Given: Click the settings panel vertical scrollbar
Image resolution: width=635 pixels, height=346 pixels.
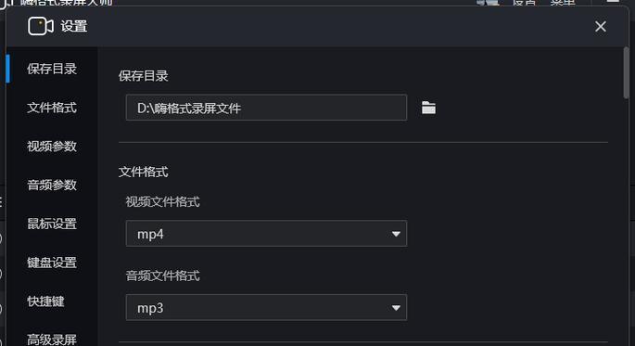Looking at the screenshot, I should [x=626, y=73].
